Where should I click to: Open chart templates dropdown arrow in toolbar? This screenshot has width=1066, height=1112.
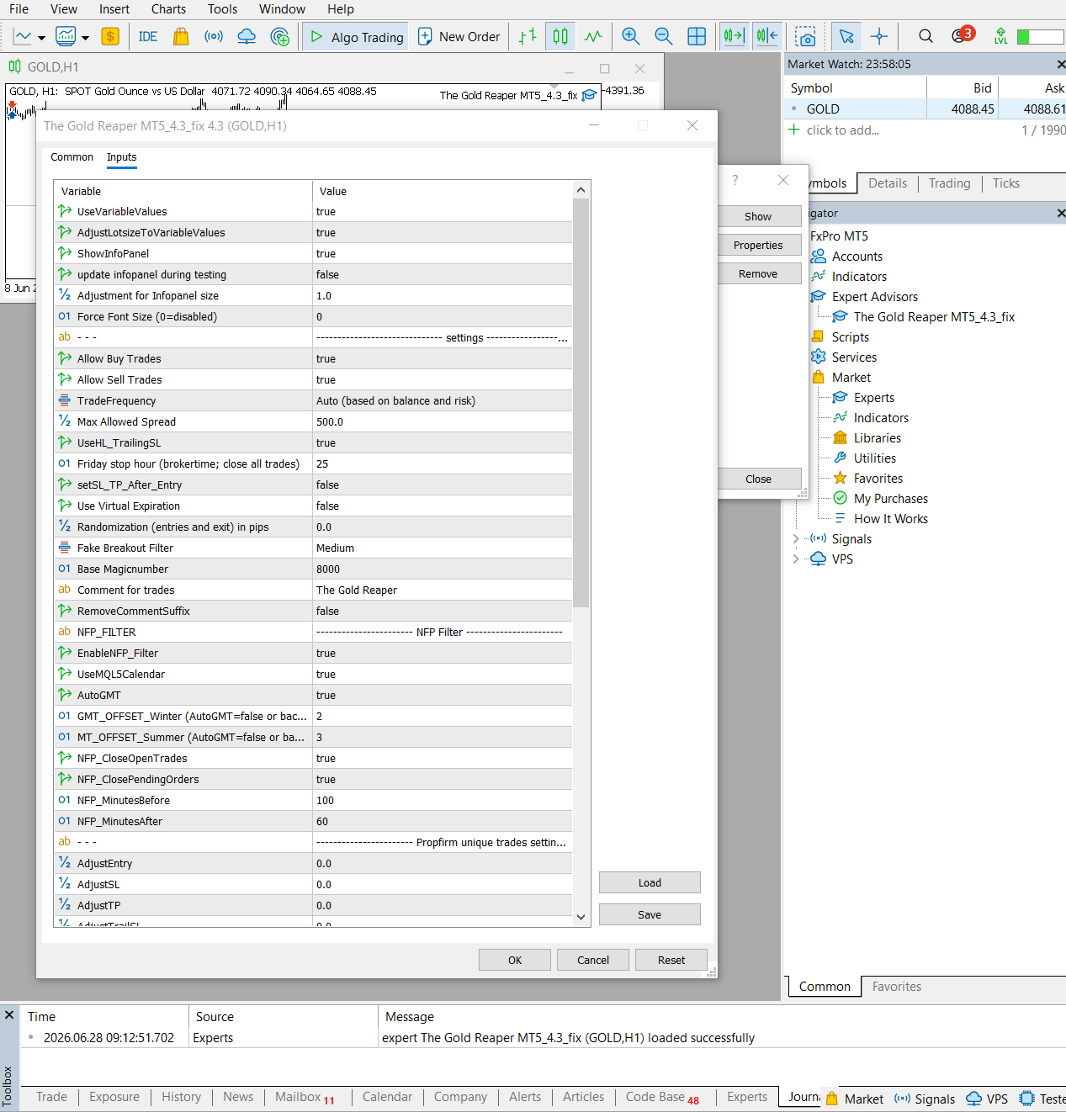(x=85, y=38)
